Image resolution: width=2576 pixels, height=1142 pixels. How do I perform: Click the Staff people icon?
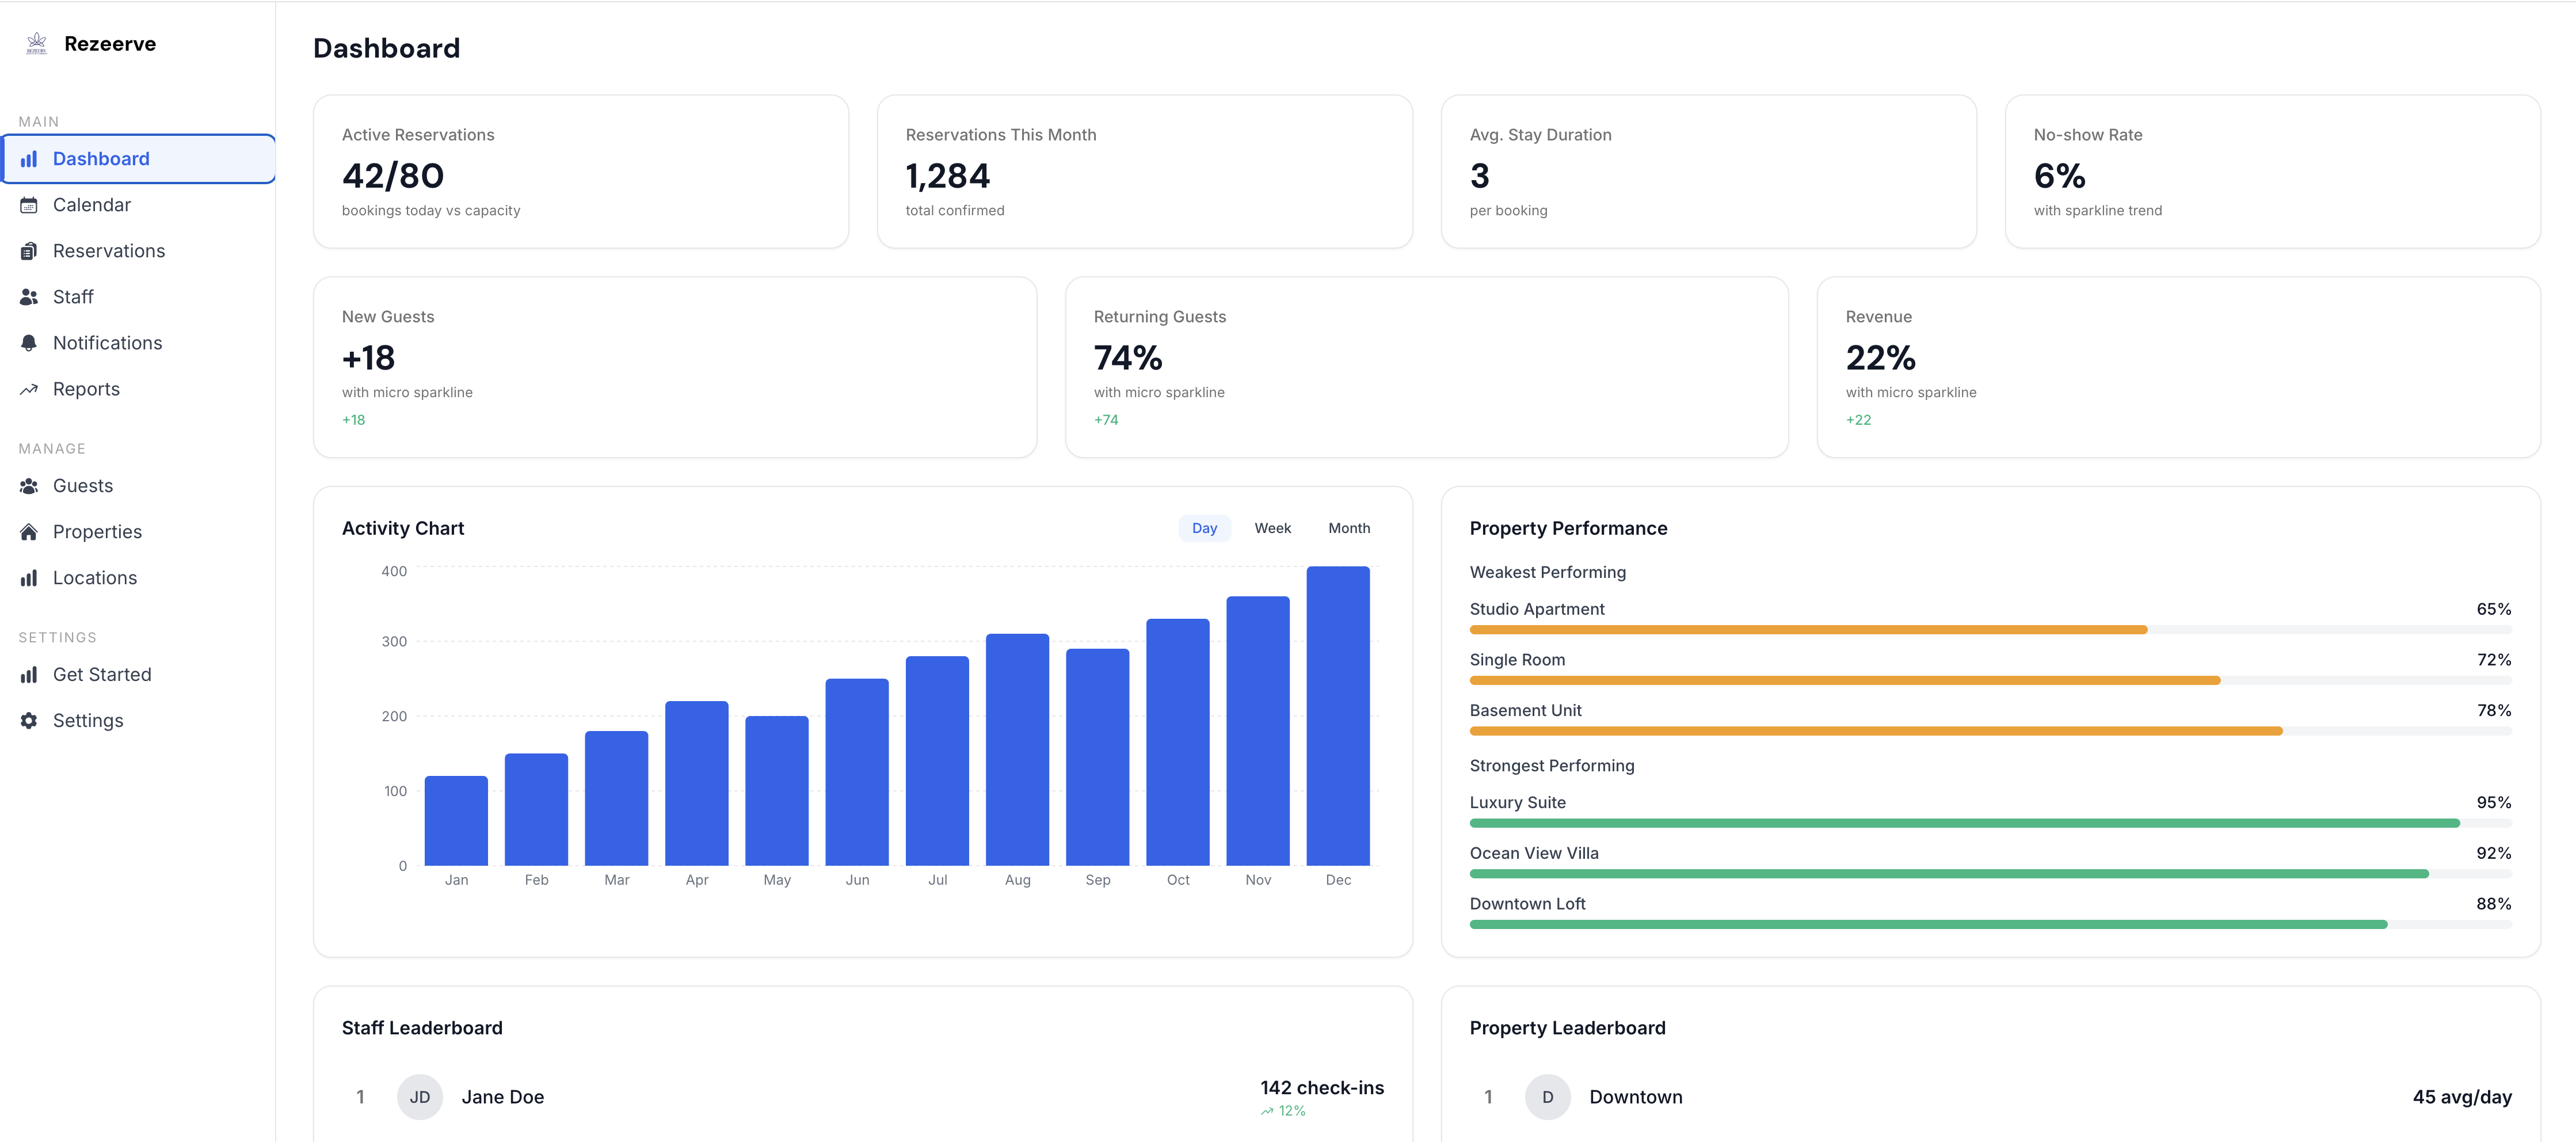coord(29,297)
